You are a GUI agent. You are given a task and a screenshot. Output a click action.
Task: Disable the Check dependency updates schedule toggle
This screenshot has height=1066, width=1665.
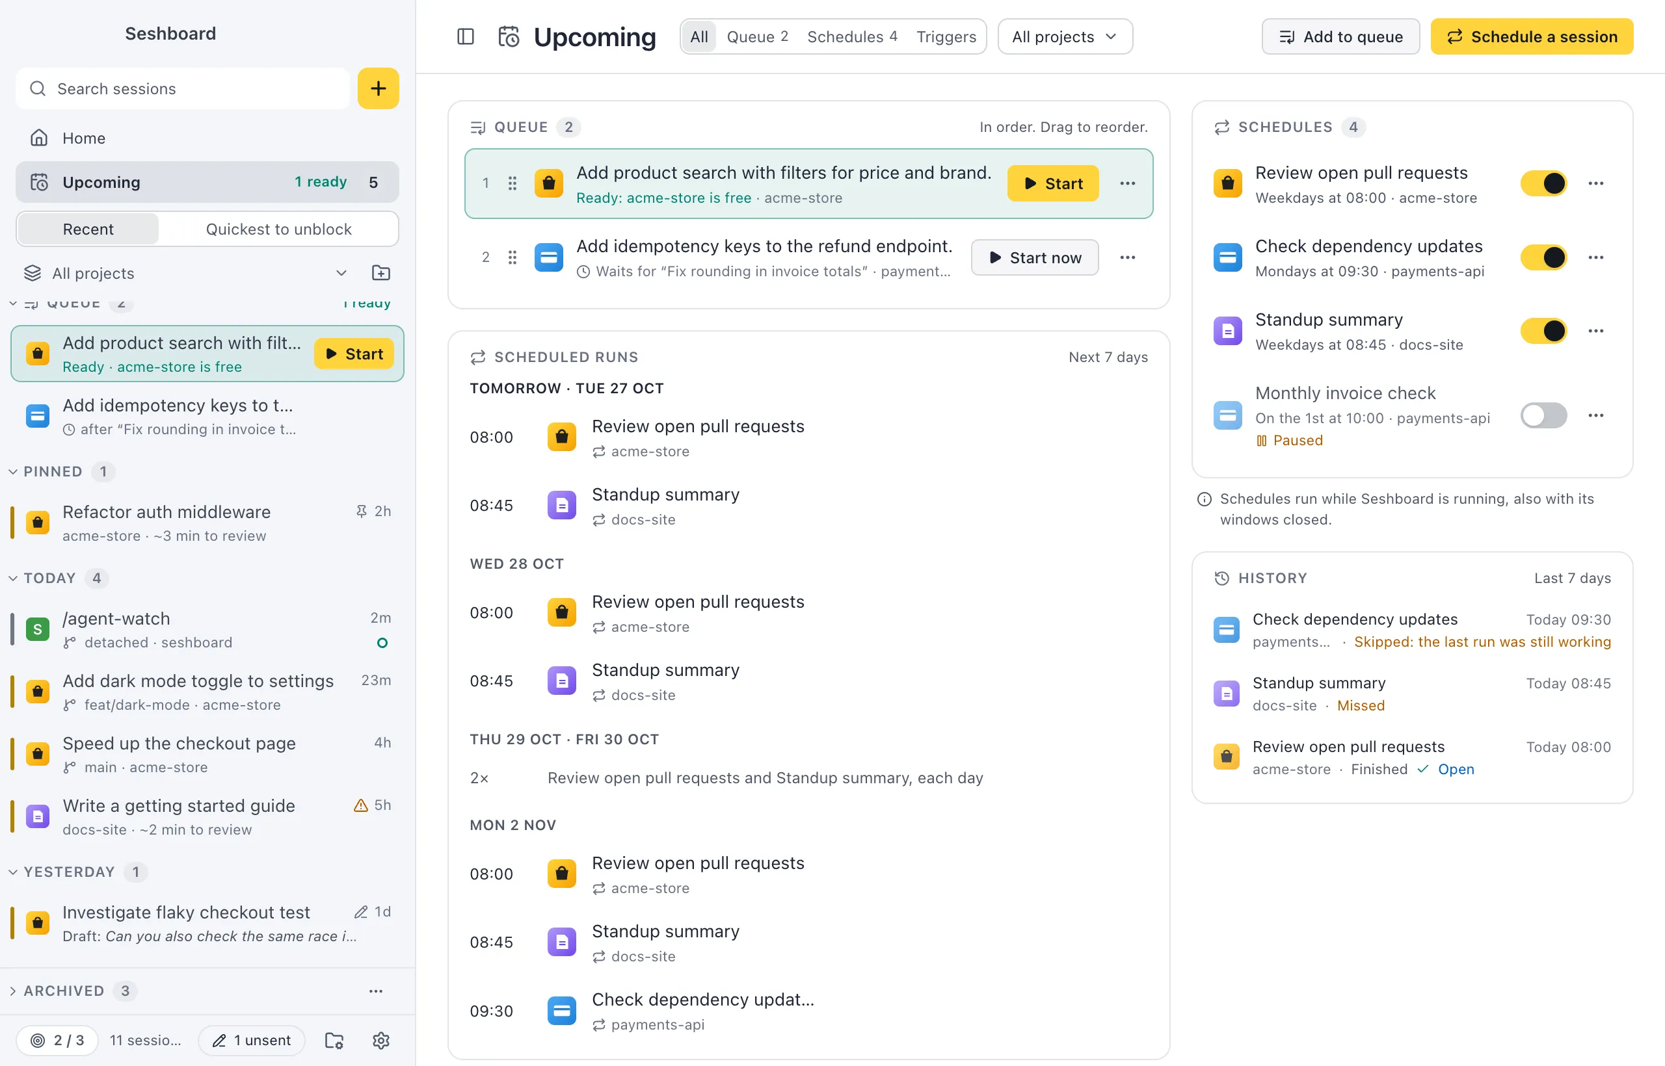tap(1544, 257)
